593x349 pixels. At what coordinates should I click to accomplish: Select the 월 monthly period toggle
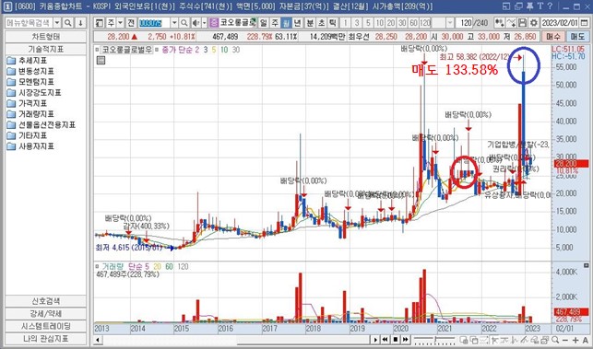pyautogui.click(x=286, y=23)
